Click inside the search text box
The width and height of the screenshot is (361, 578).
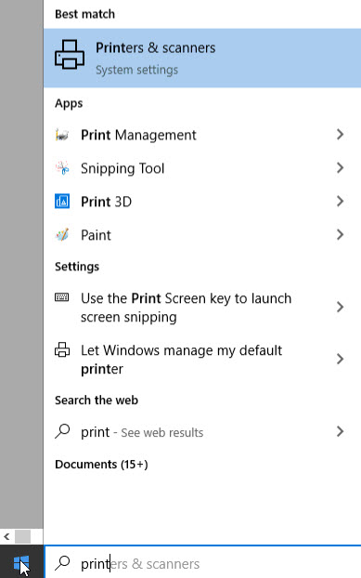point(202,563)
